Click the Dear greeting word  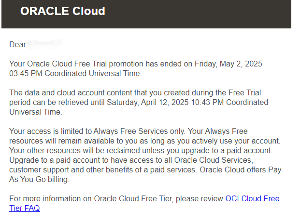point(17,44)
